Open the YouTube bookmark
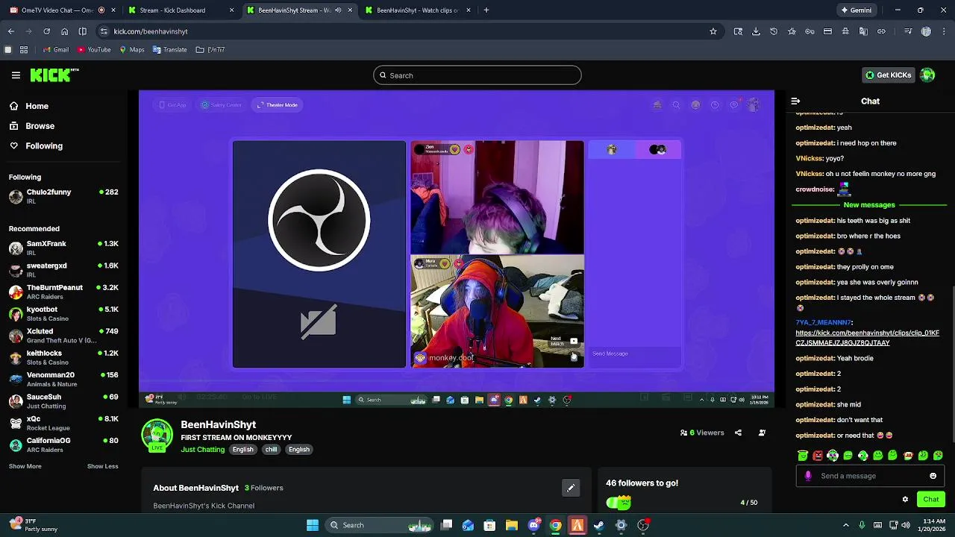955x537 pixels. pyautogui.click(x=94, y=50)
